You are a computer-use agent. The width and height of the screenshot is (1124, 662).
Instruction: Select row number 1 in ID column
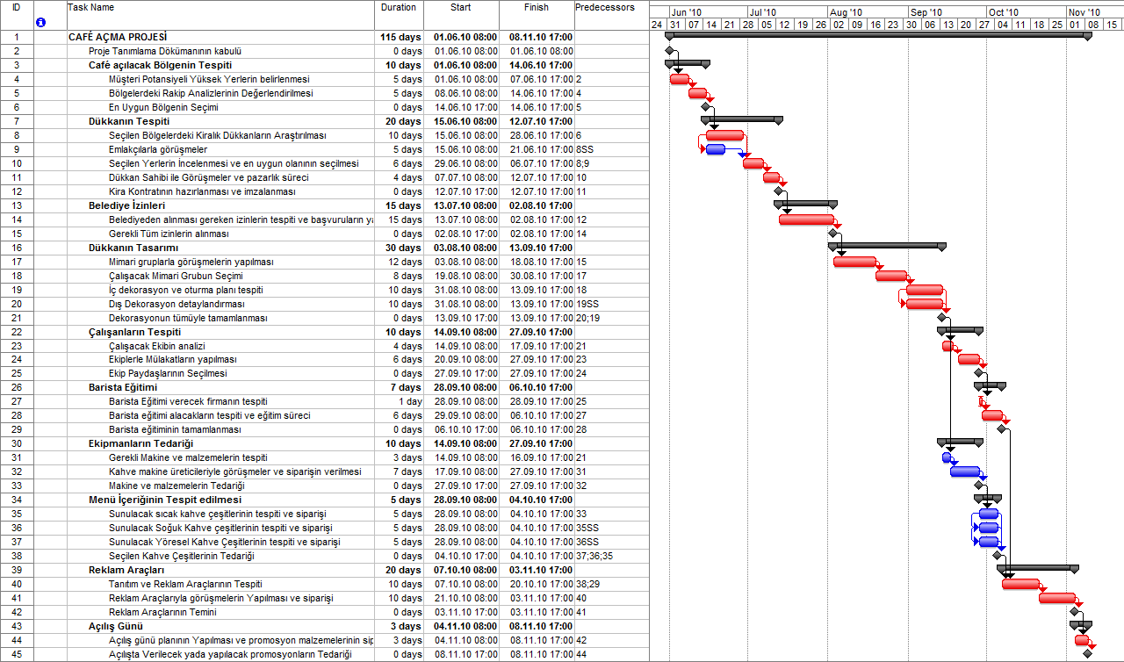coord(16,37)
